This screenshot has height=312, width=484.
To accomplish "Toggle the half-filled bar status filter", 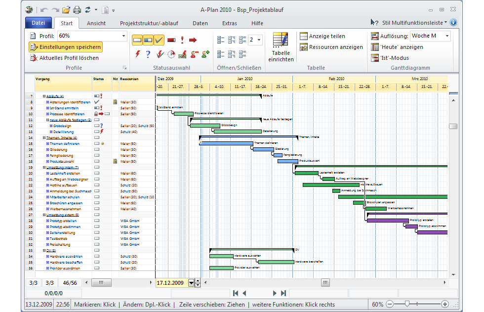I will (x=148, y=40).
